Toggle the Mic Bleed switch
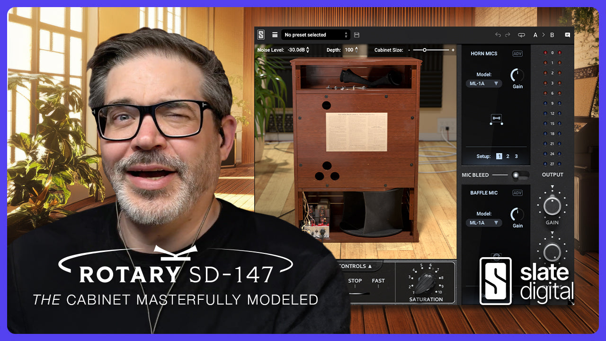The width and height of the screenshot is (606, 341). [x=520, y=175]
